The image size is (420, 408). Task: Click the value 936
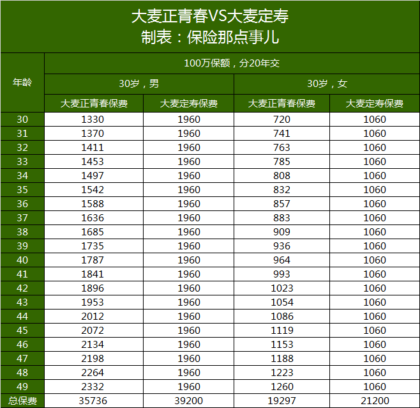(281, 246)
